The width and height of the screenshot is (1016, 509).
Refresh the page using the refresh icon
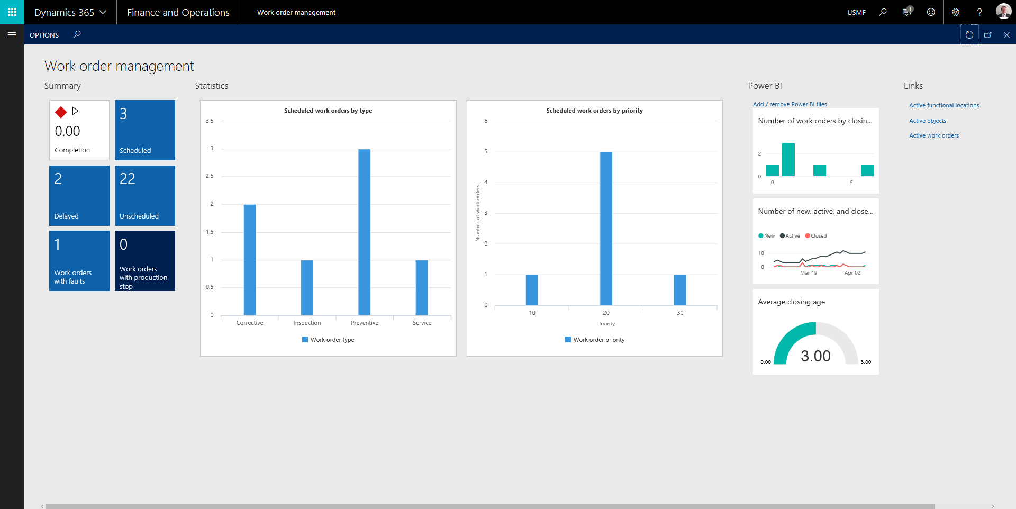(969, 35)
